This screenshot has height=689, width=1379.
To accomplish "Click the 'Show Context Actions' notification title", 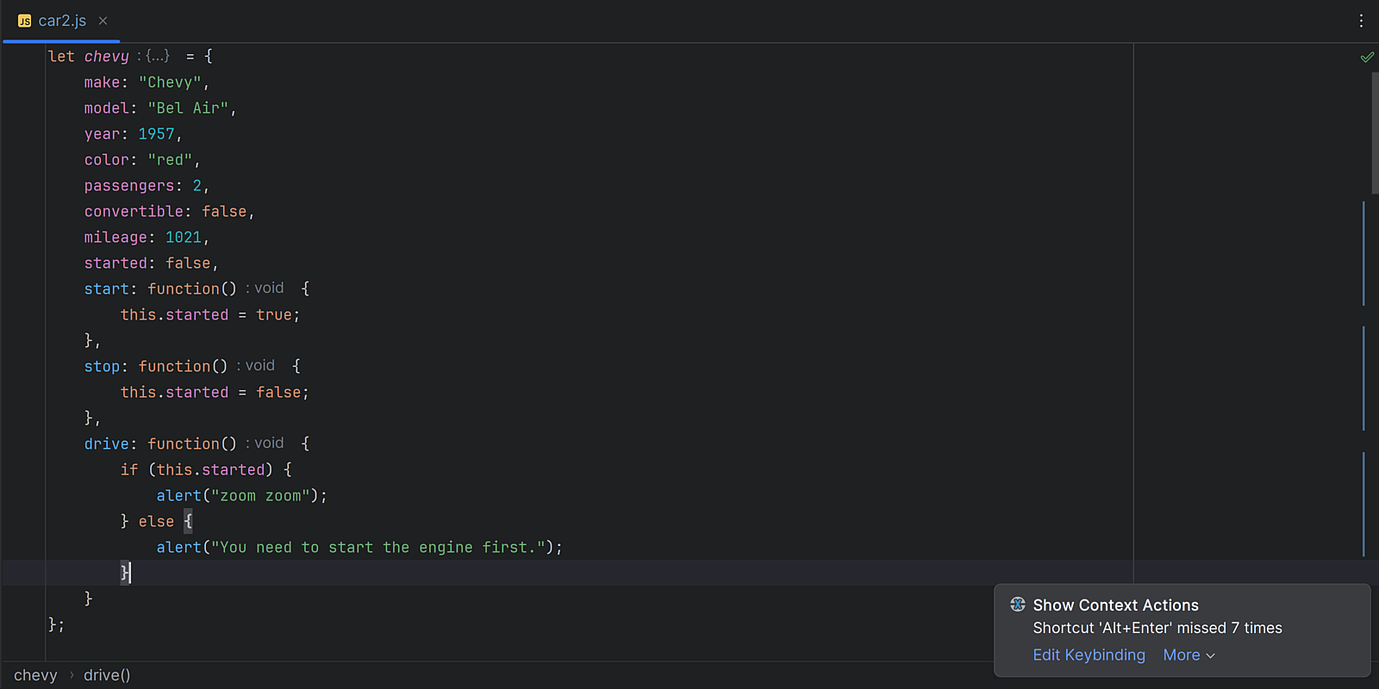I will tap(1115, 605).
